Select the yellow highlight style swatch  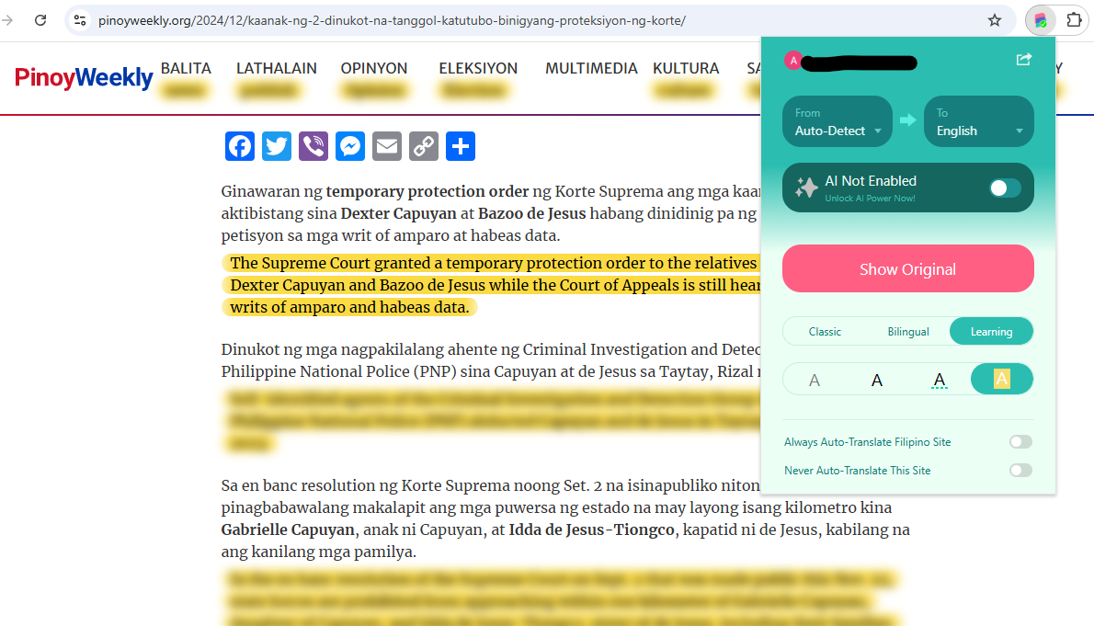tap(1001, 378)
